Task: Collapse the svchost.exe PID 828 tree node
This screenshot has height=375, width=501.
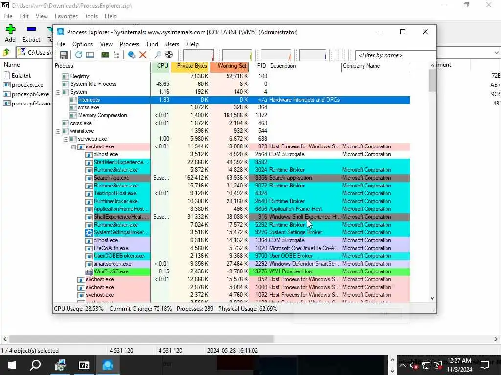Action: [73, 147]
